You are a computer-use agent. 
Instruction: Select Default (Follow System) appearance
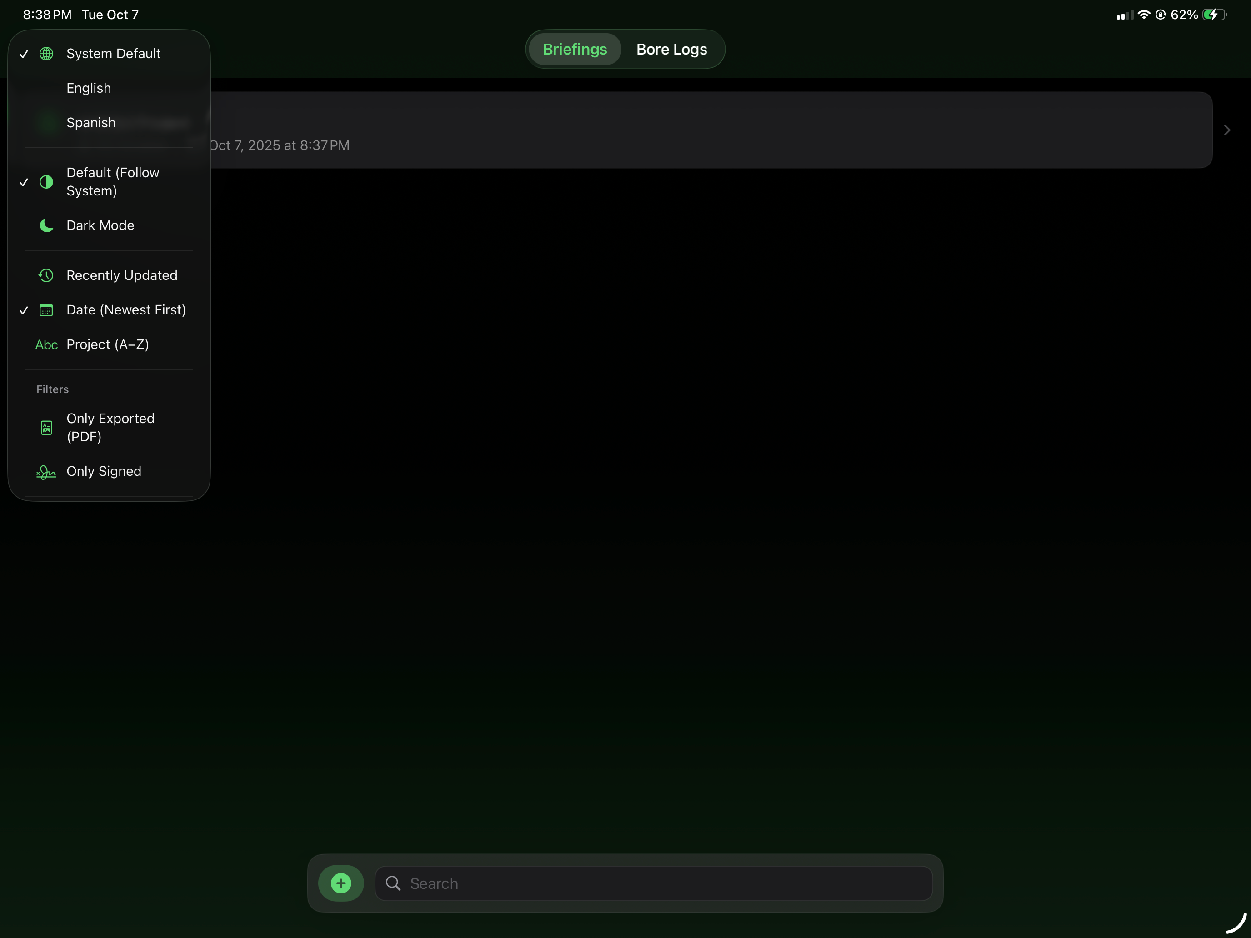(109, 181)
